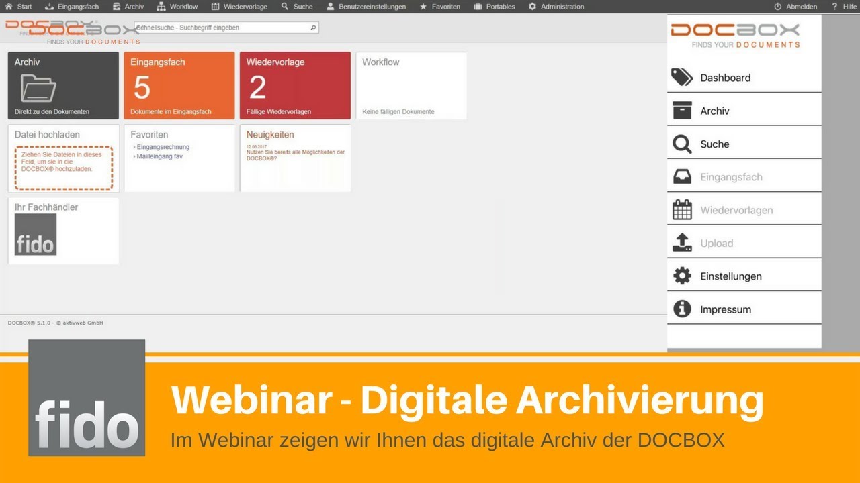The height and width of the screenshot is (483, 860).
Task: Open the orange Eingangsfach tile
Action: (179, 86)
